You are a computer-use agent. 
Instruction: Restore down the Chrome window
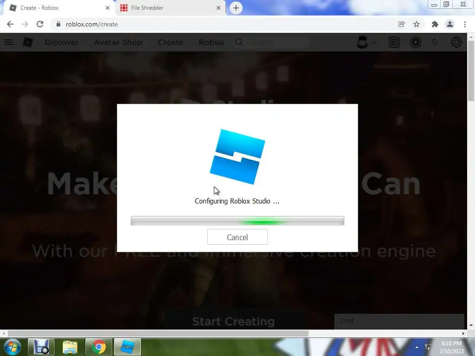click(x=446, y=5)
